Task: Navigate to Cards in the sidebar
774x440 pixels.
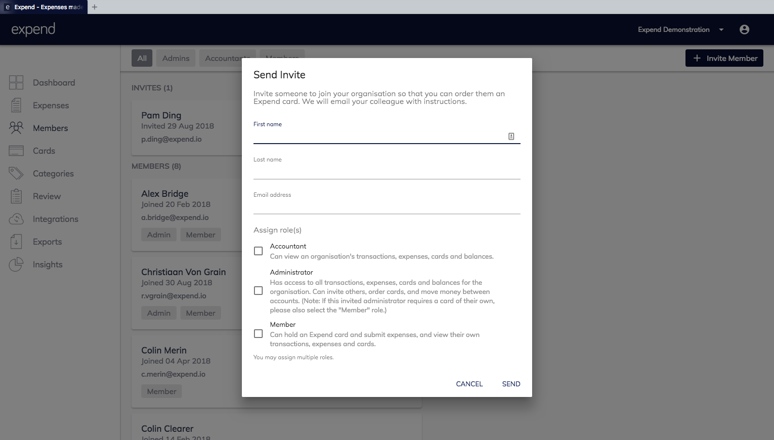Action: 44,151
